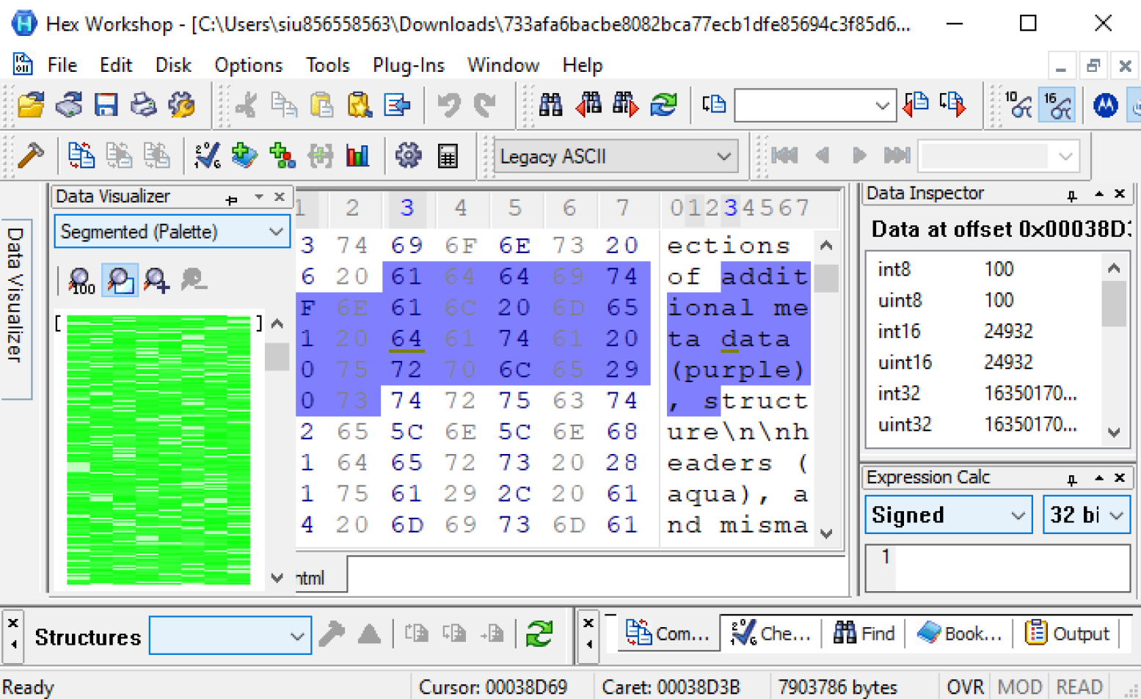Open the Compare files icon

point(81,156)
